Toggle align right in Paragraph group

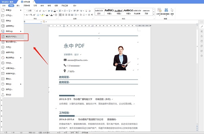(x=66, y=15)
